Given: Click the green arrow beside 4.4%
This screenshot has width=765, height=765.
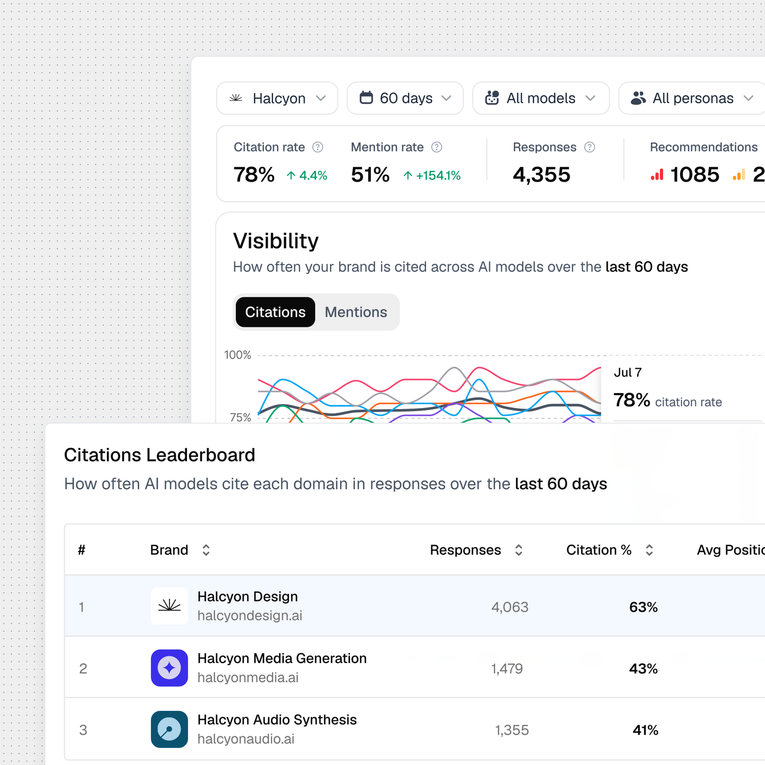Looking at the screenshot, I should click(x=291, y=175).
